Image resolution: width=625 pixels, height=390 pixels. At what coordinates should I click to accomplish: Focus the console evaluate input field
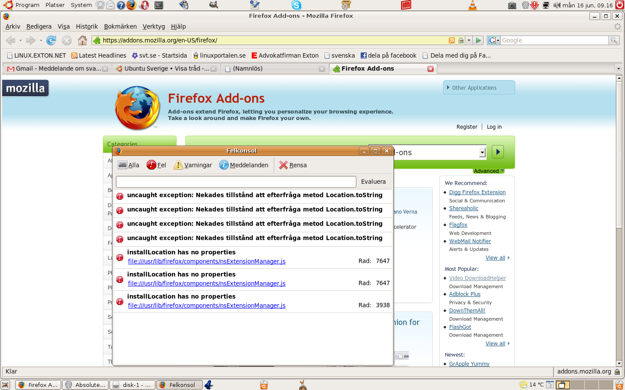pyautogui.click(x=236, y=182)
